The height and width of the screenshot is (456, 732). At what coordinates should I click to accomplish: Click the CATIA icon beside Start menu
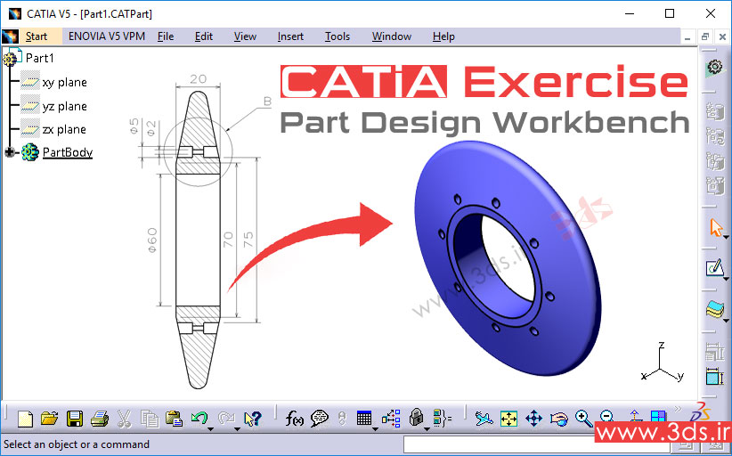click(11, 36)
